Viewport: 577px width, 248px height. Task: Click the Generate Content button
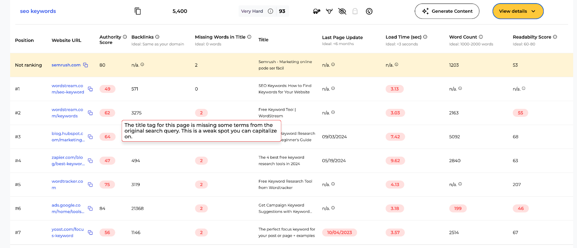coord(447,11)
